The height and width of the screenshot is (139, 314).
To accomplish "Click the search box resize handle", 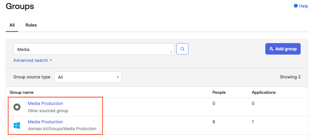I will [x=171, y=52].
